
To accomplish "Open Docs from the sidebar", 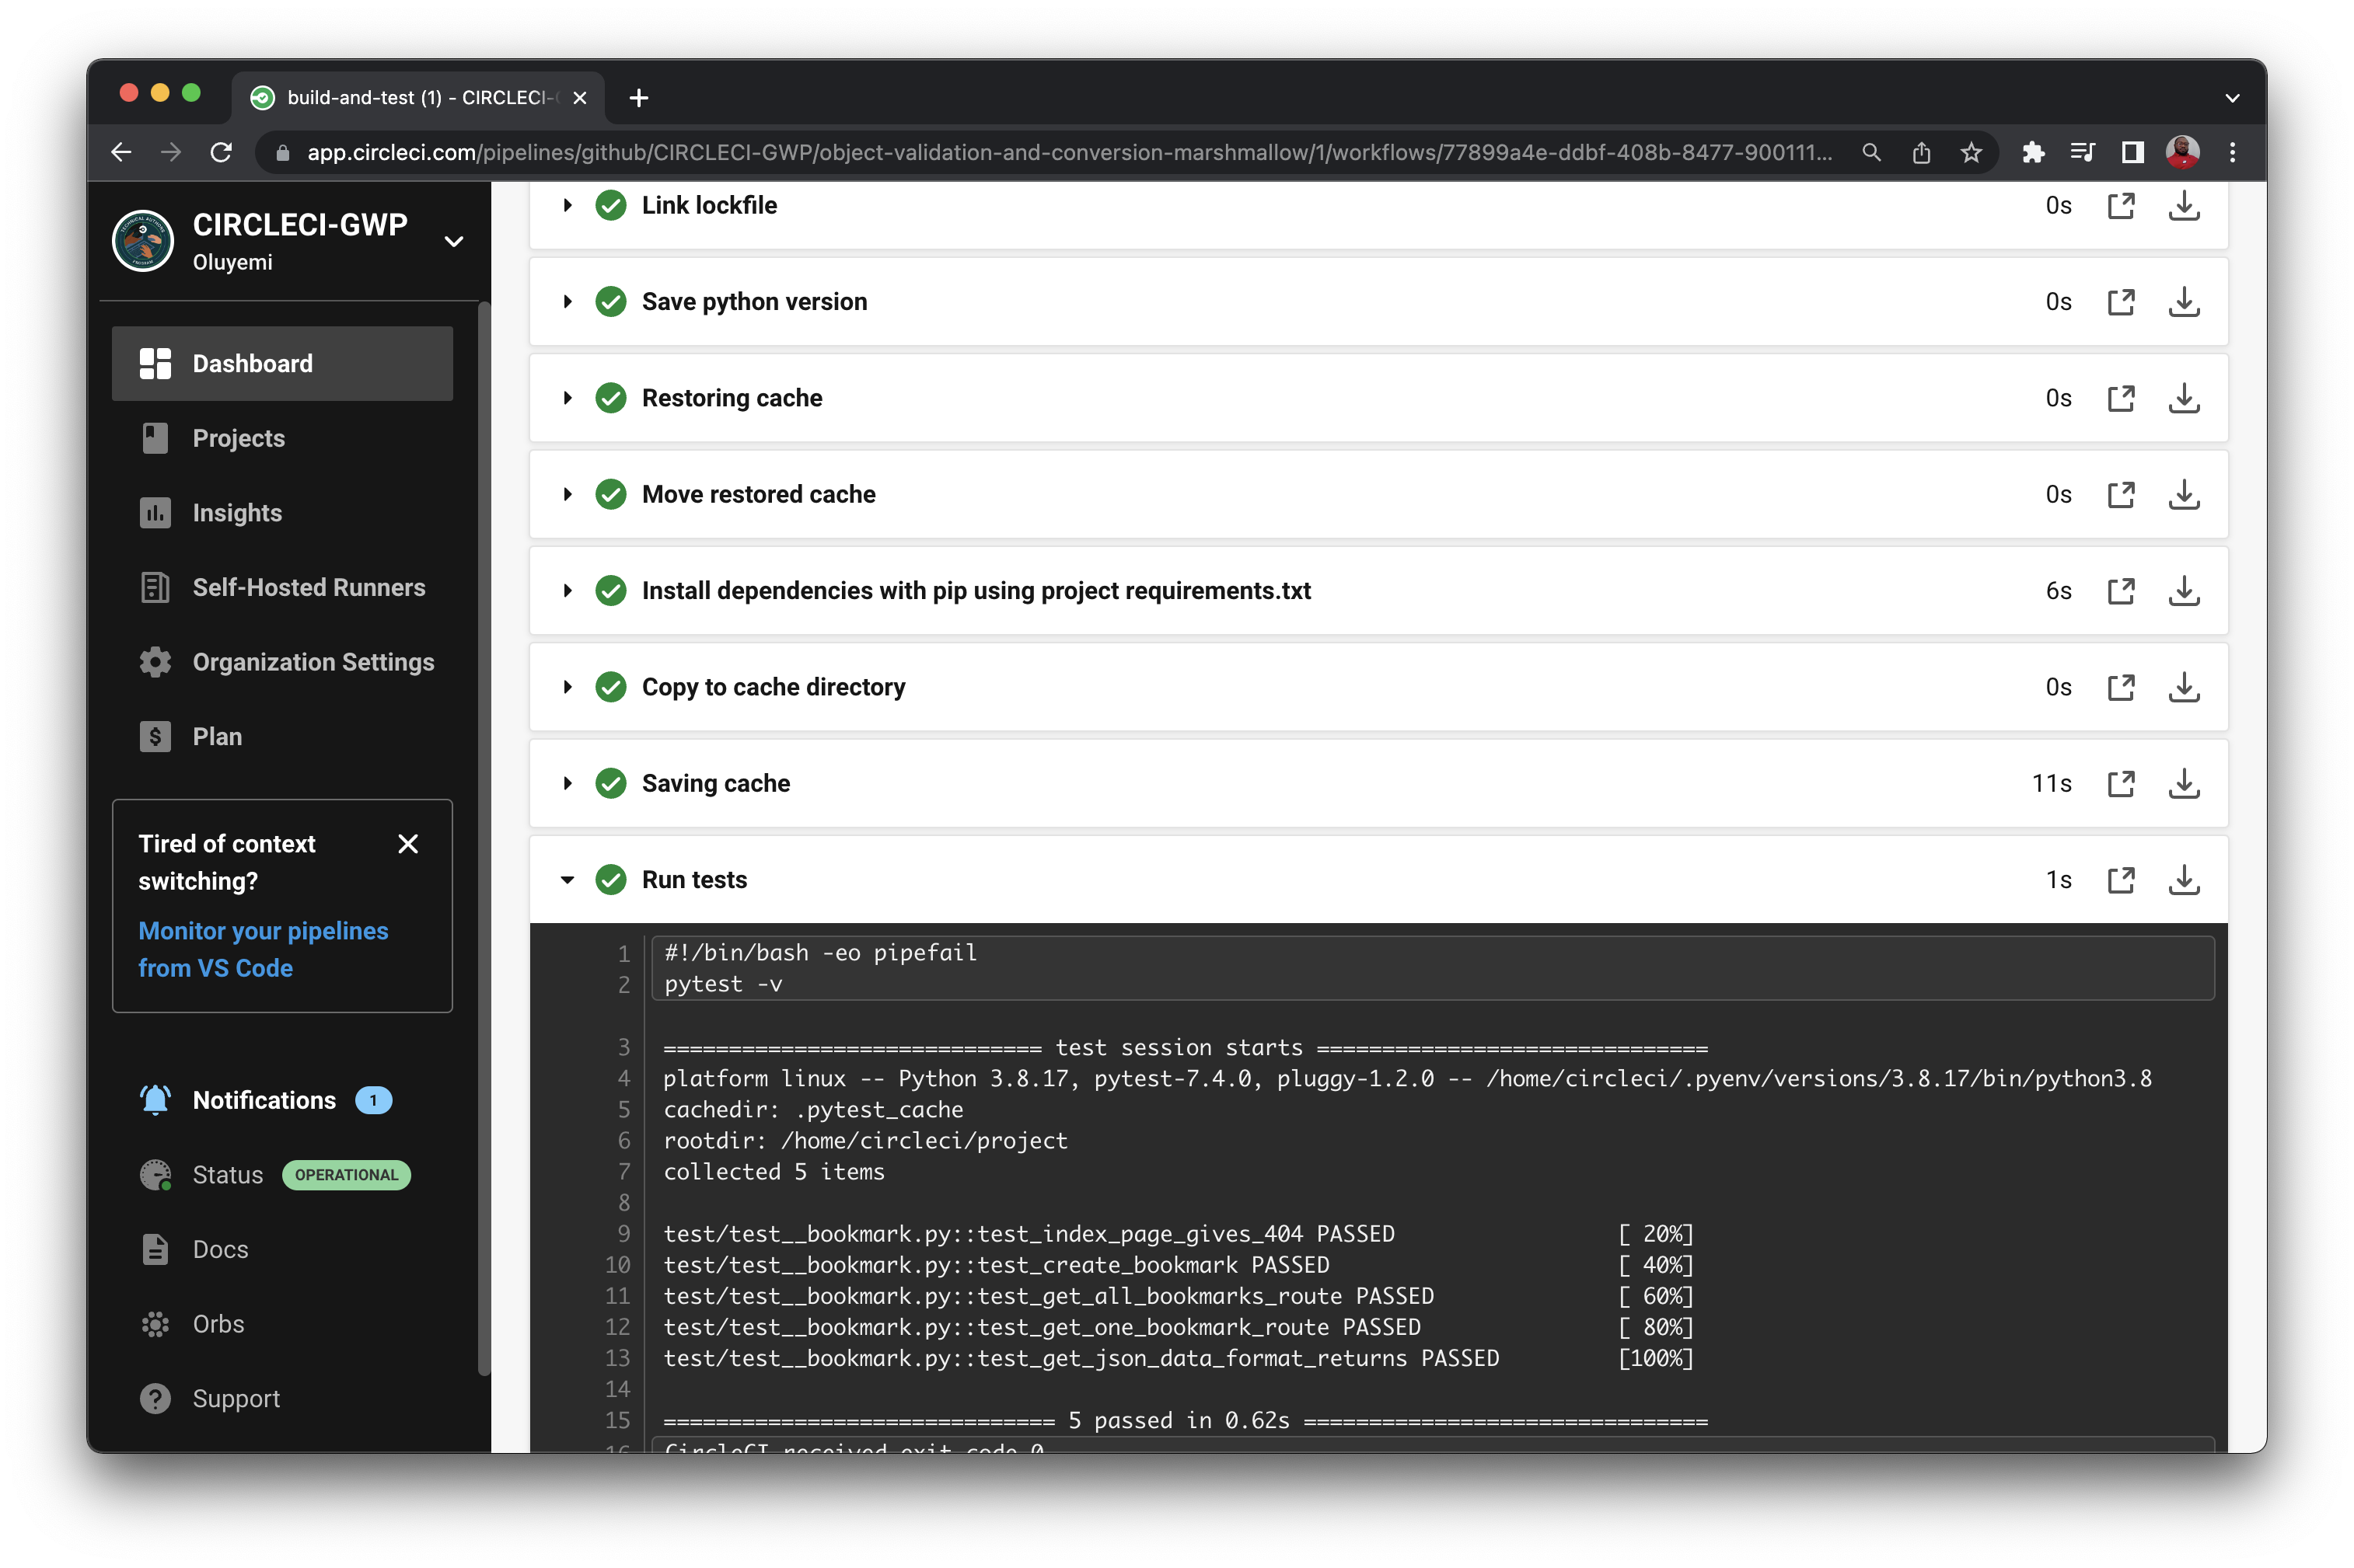I will [219, 1249].
